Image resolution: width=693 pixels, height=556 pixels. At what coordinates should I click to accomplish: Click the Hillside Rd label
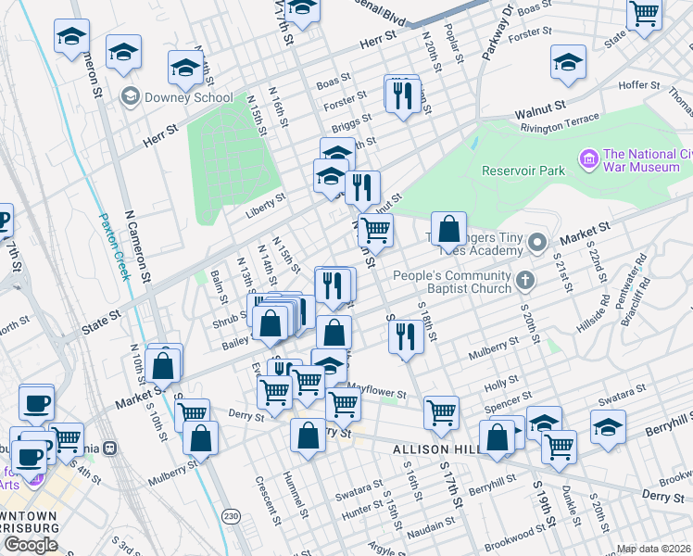[593, 314]
